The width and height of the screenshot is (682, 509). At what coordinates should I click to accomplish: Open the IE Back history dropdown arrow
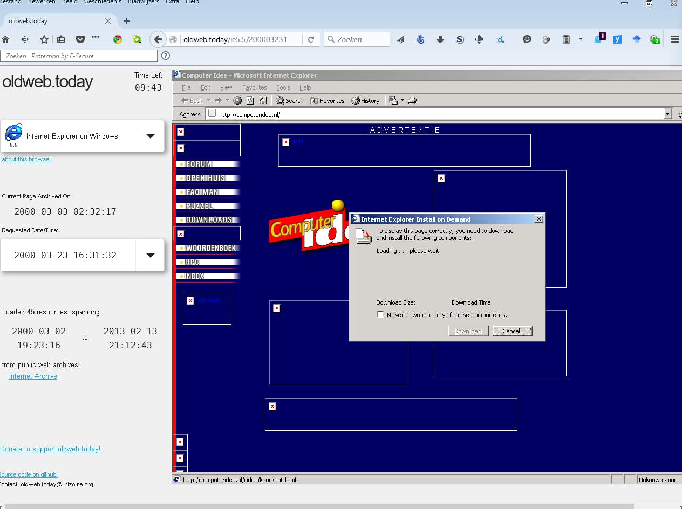(x=208, y=100)
